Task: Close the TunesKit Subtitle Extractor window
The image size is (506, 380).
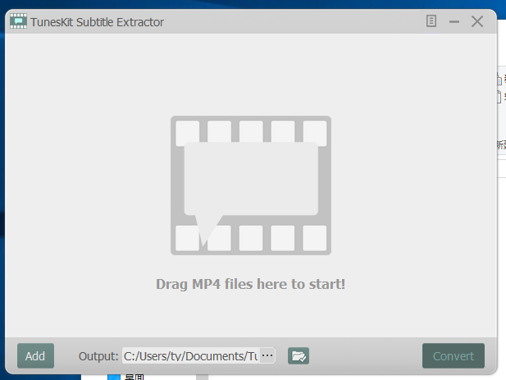Action: click(477, 21)
